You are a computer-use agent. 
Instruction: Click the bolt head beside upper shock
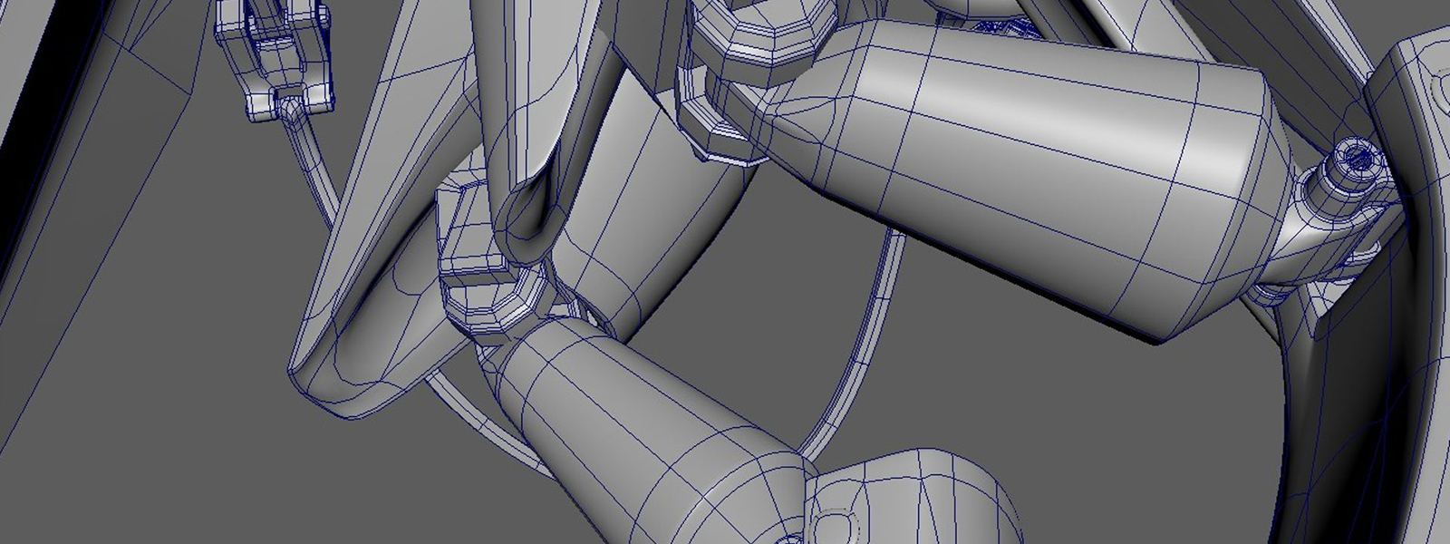tap(1353, 160)
